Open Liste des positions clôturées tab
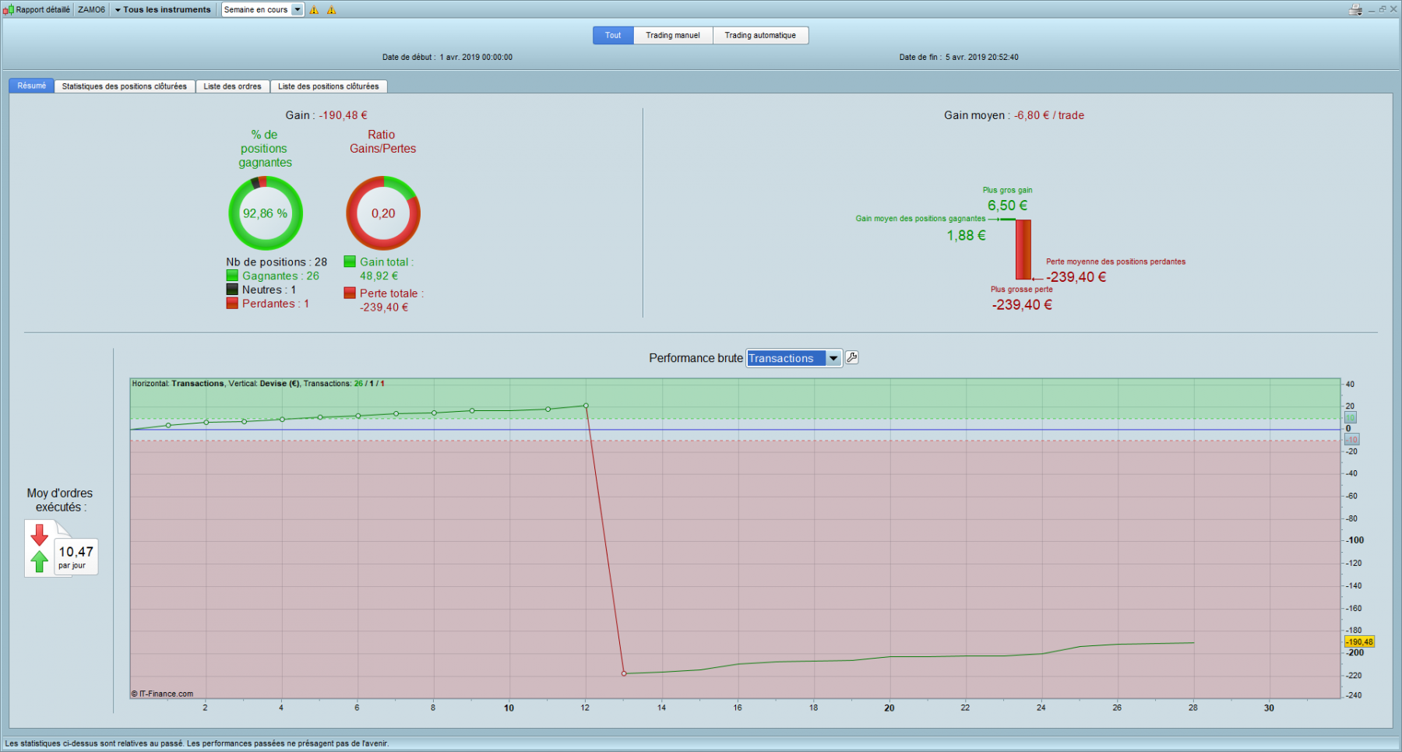1402x752 pixels. coord(329,86)
